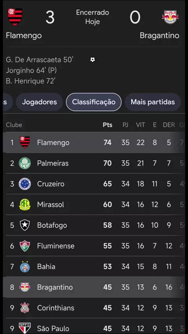Select the Mirassol team crest

click(25, 205)
